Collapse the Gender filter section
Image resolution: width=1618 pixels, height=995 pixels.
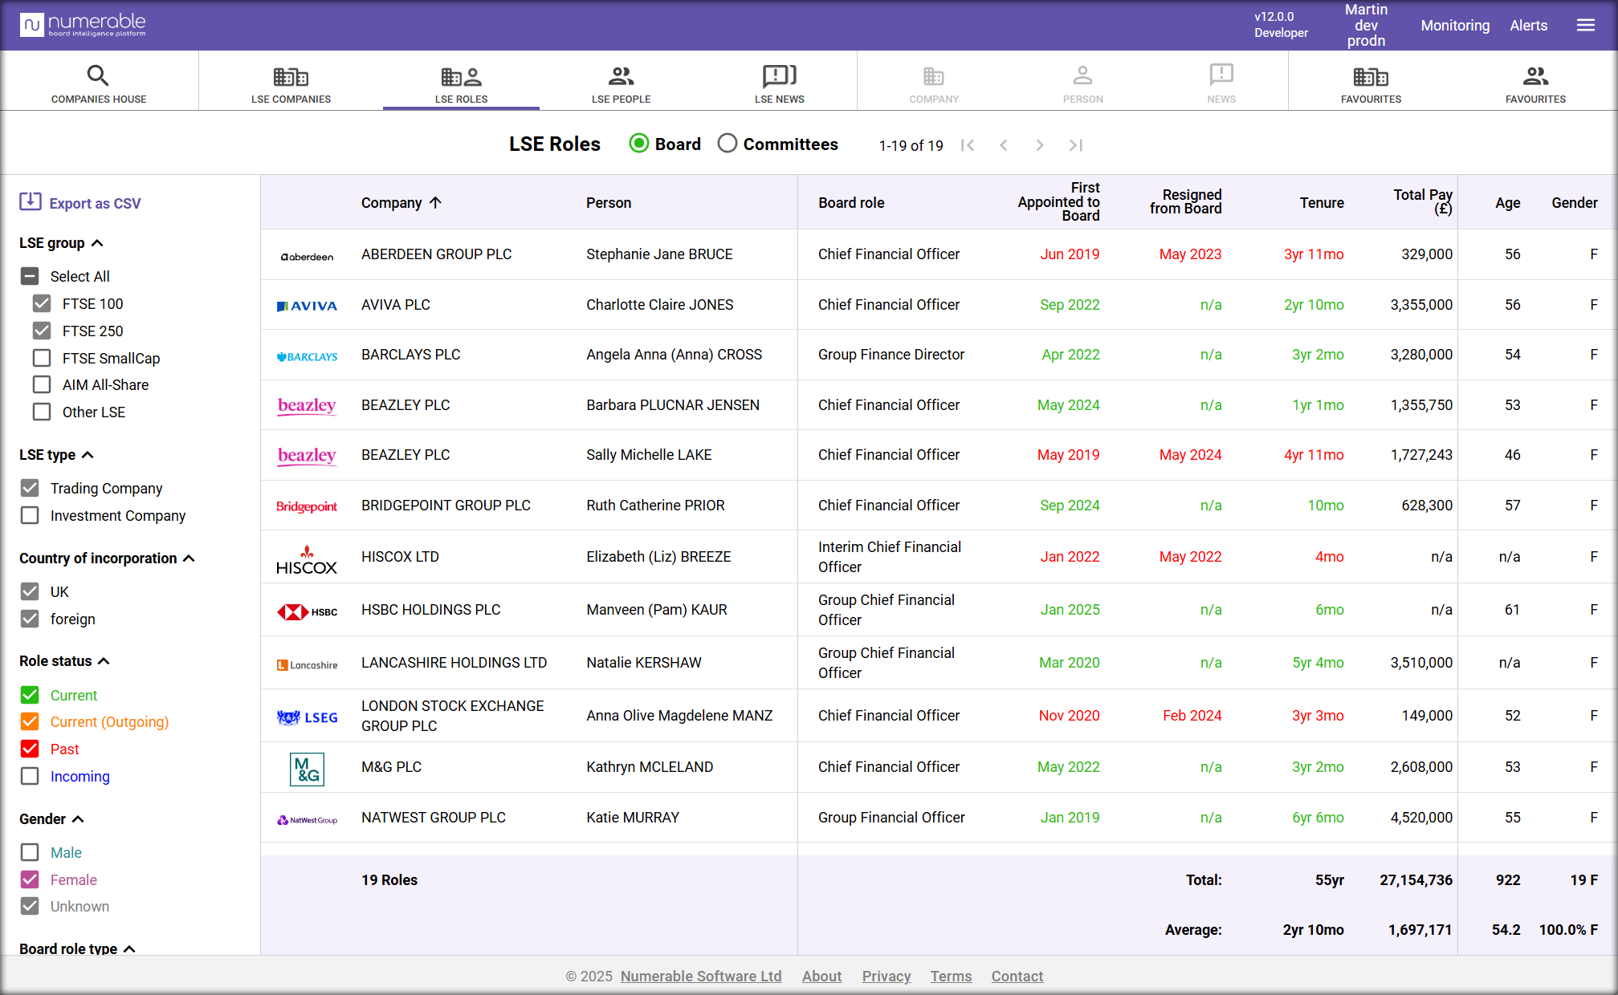[78, 819]
